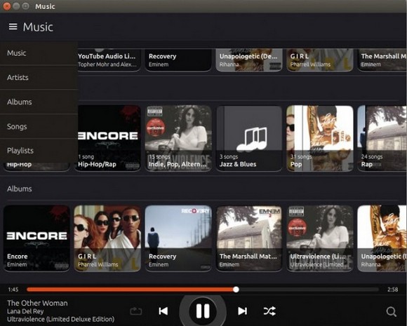
Task: Close the Music window
Action: [6, 6]
